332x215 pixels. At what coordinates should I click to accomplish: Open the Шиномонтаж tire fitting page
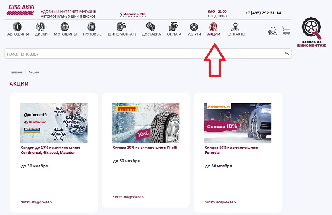tap(122, 29)
